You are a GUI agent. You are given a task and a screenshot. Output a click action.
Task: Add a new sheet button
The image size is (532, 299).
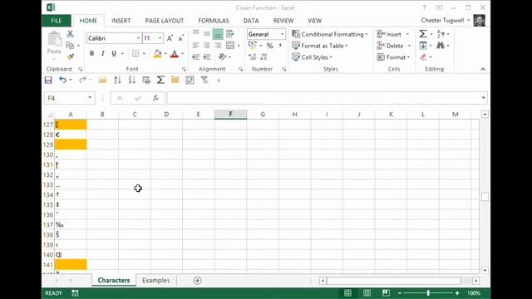click(197, 281)
